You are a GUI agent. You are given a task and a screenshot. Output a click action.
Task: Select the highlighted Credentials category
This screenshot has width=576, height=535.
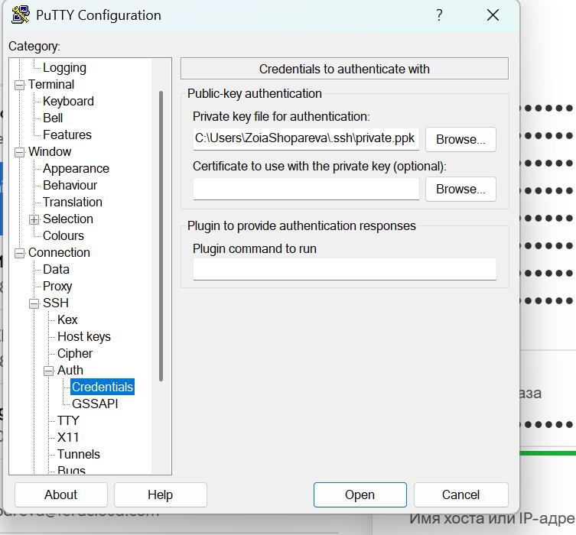[103, 387]
